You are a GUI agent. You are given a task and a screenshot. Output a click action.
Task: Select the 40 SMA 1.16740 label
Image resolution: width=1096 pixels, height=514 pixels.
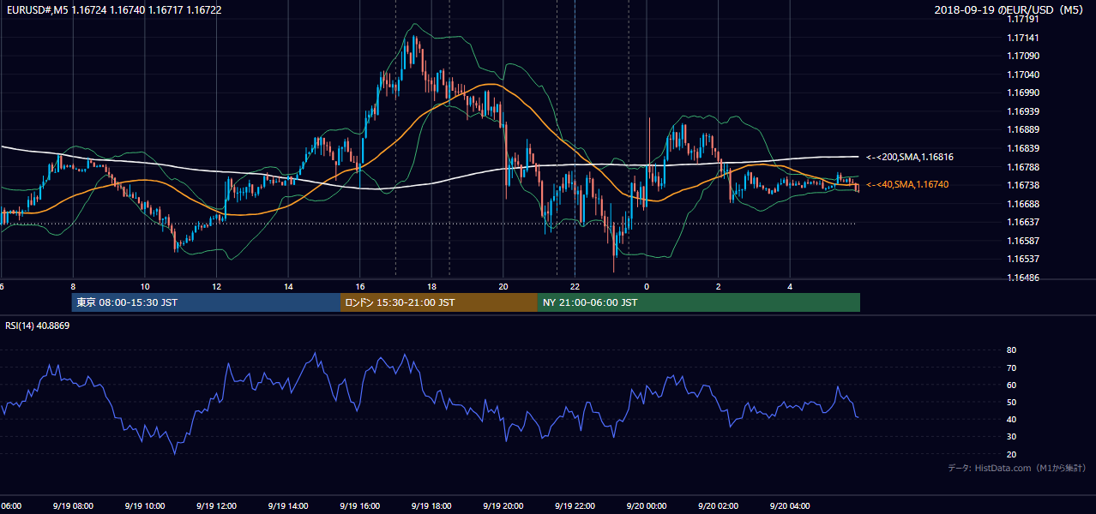pyautogui.click(x=907, y=184)
